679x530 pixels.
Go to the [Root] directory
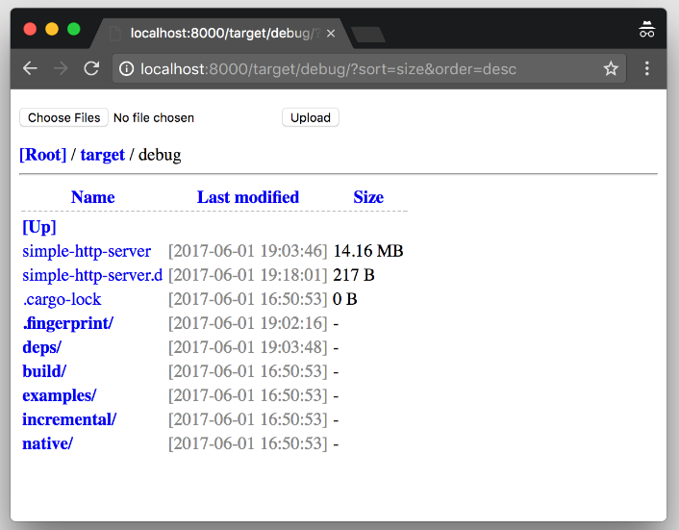coord(43,154)
